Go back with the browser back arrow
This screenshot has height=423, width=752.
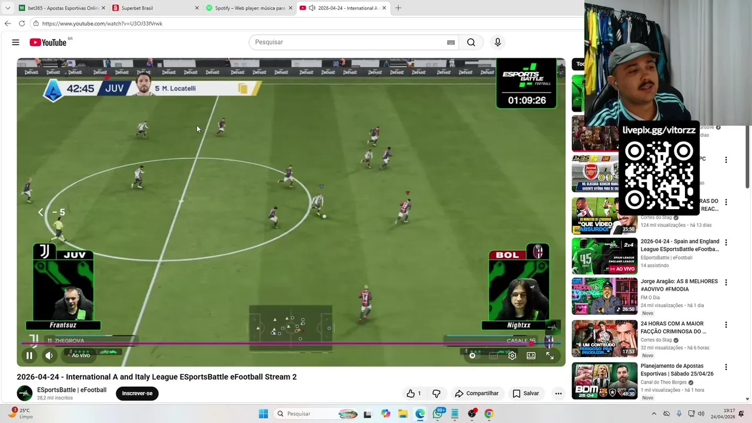pos(8,23)
